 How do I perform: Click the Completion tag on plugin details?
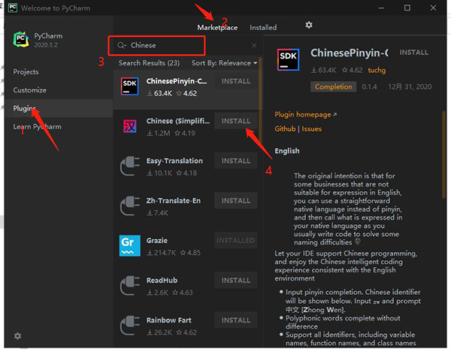coord(333,86)
